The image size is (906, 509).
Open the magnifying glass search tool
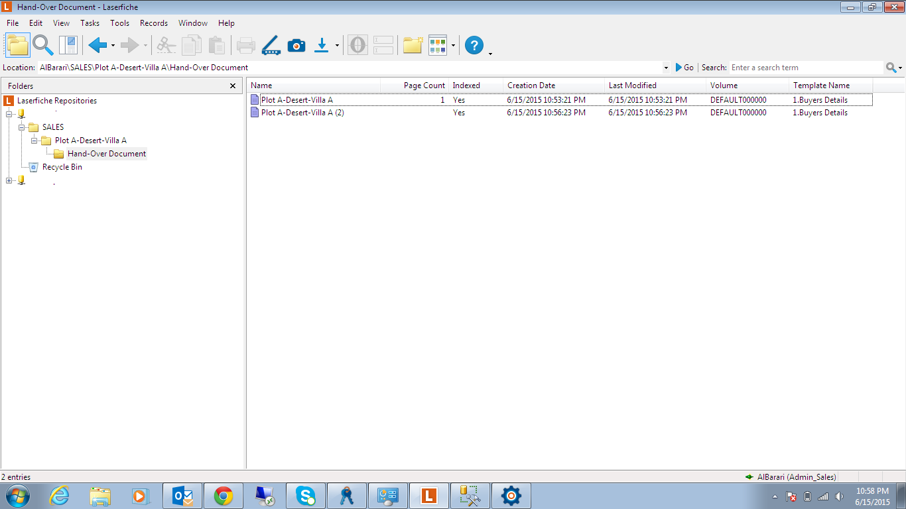coord(43,45)
